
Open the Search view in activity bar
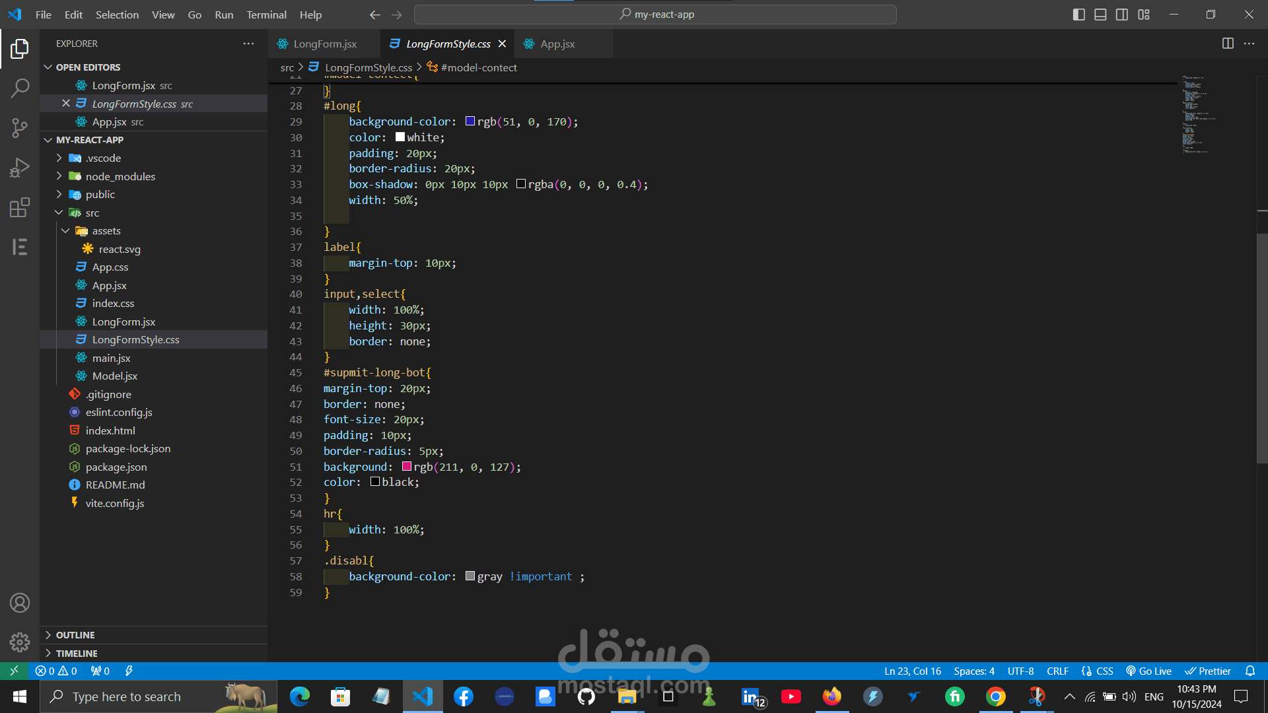pyautogui.click(x=20, y=88)
